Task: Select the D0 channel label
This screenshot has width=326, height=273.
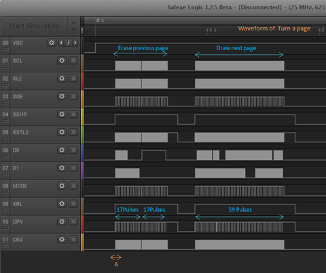Action: pyautogui.click(x=16, y=150)
